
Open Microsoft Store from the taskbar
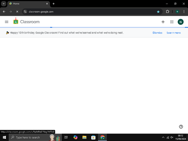(x=93, y=137)
